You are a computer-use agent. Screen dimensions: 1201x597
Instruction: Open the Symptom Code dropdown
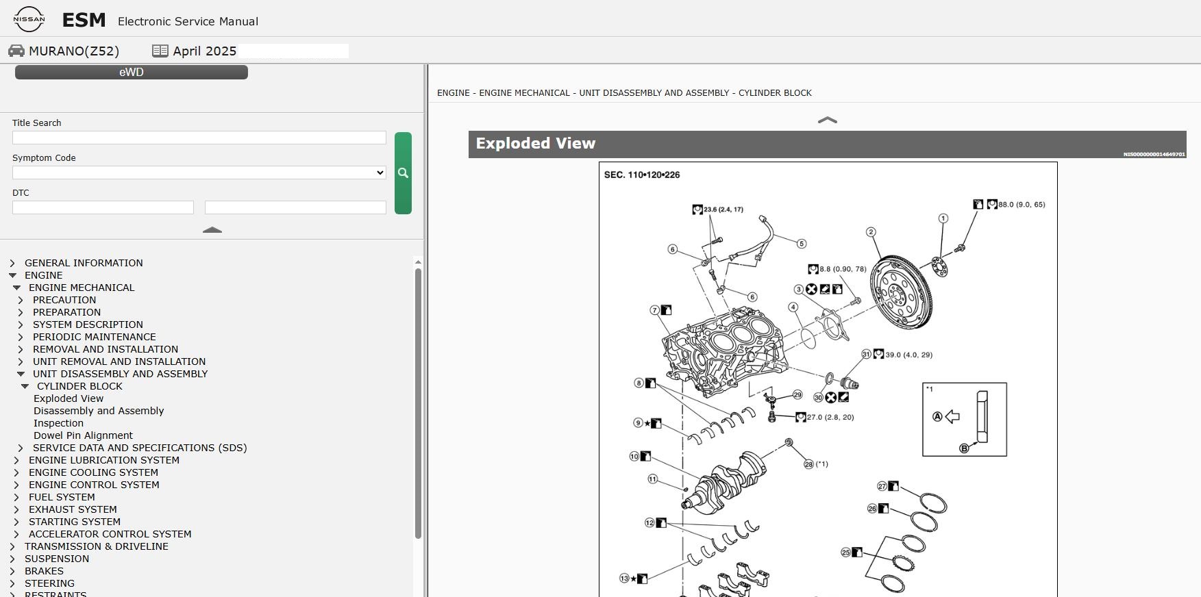click(x=199, y=173)
